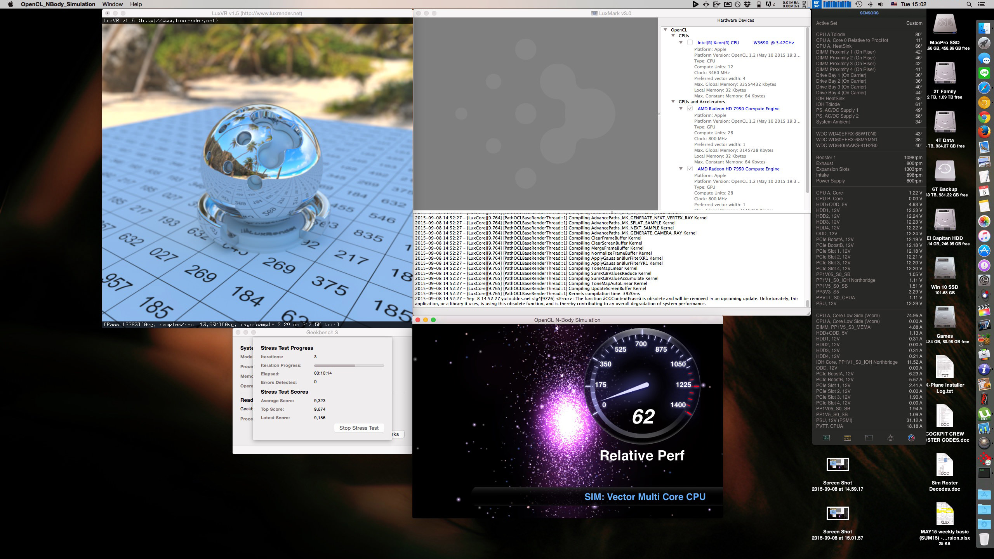This screenshot has width=994, height=559.
Task: Switch to Geekbench icon in dock
Action: 984,428
